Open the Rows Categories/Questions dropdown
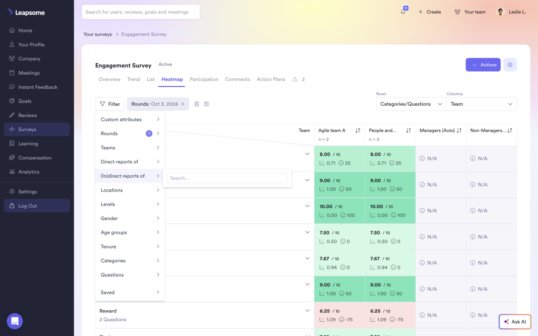The width and height of the screenshot is (538, 336). [410, 104]
